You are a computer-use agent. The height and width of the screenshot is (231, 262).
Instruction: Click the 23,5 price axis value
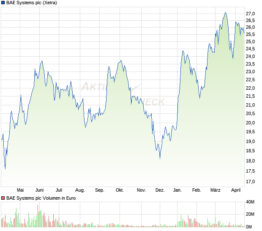coord(250,64)
